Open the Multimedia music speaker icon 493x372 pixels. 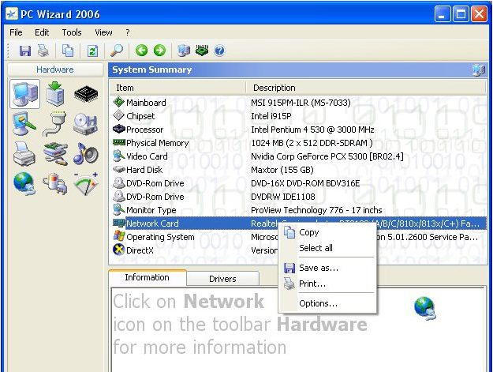[x=85, y=154]
